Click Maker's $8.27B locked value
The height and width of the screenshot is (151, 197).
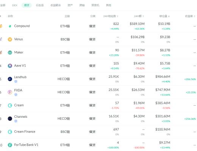point(165,50)
